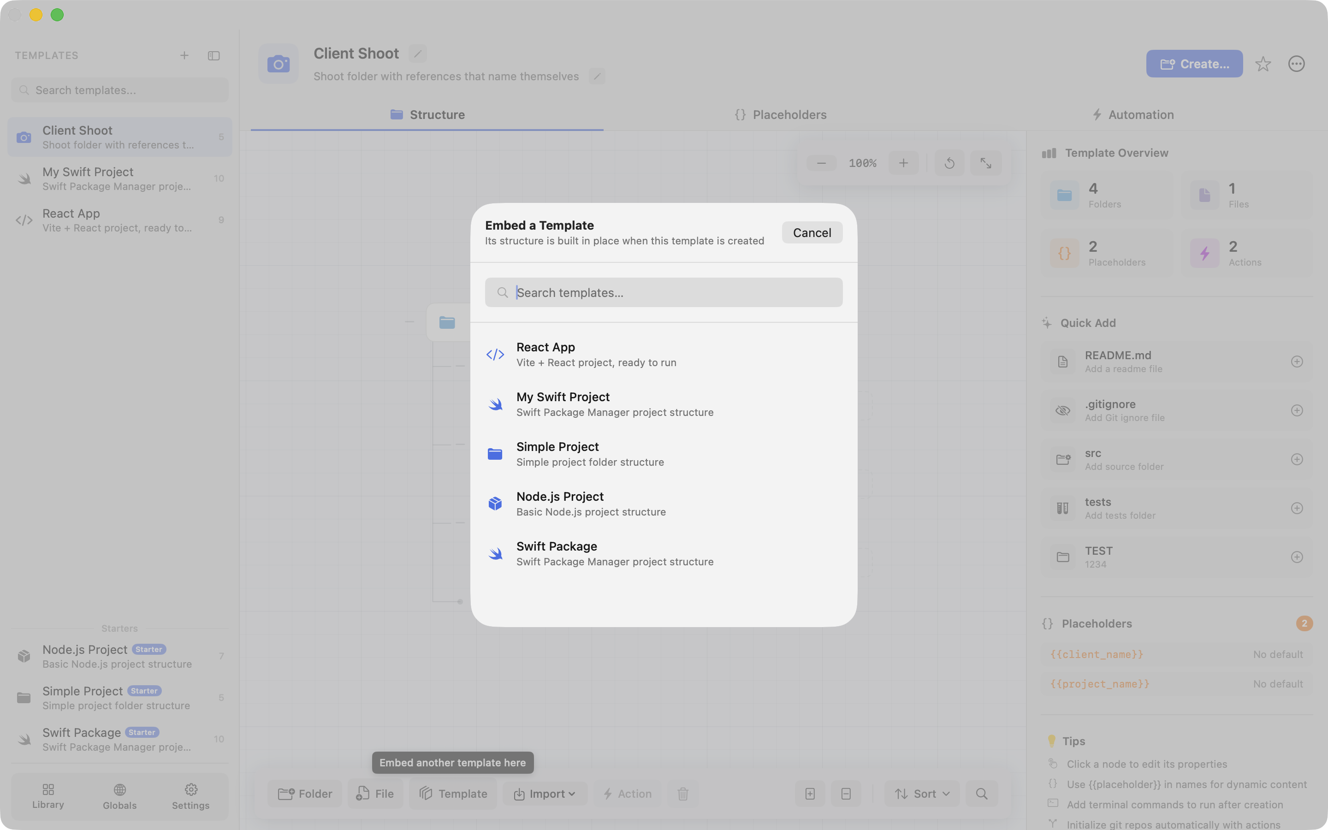Zoom in with the plus button
Screen dimensions: 1328x830
pyautogui.click(x=903, y=163)
